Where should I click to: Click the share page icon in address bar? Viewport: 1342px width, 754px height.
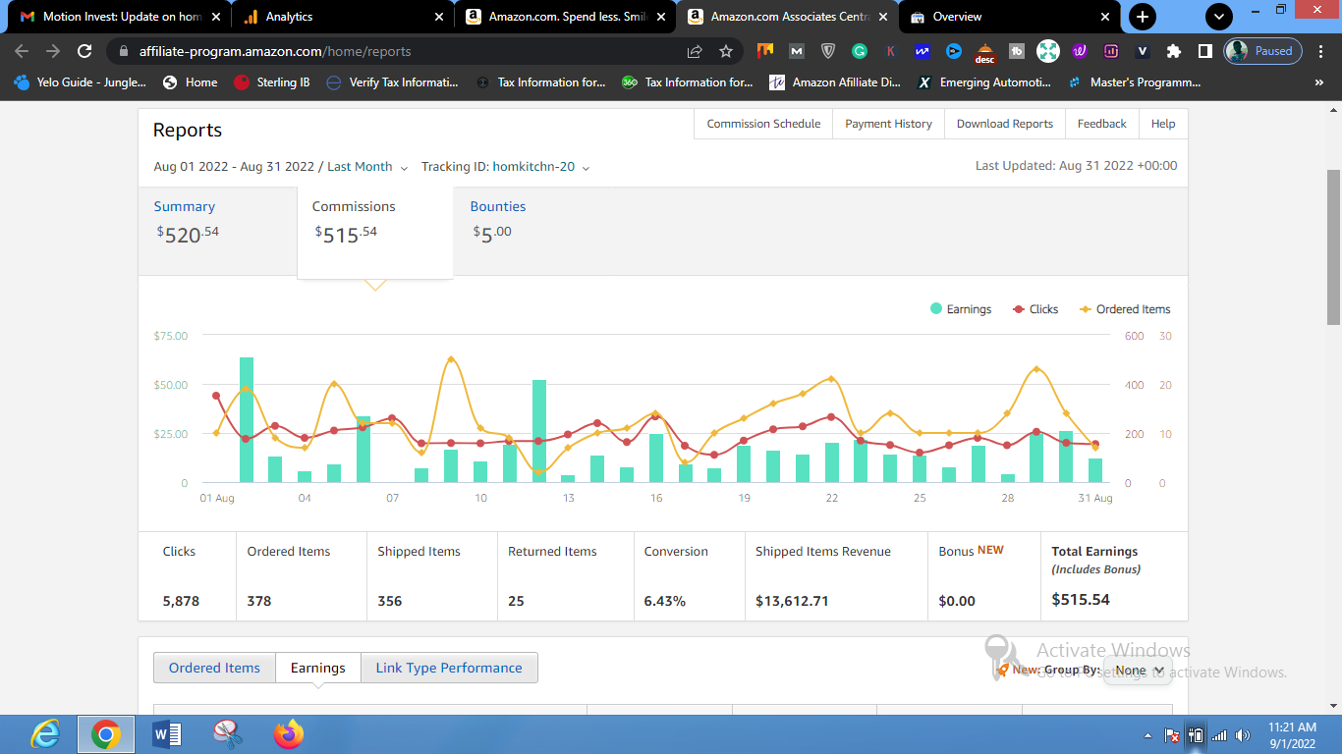695,51
